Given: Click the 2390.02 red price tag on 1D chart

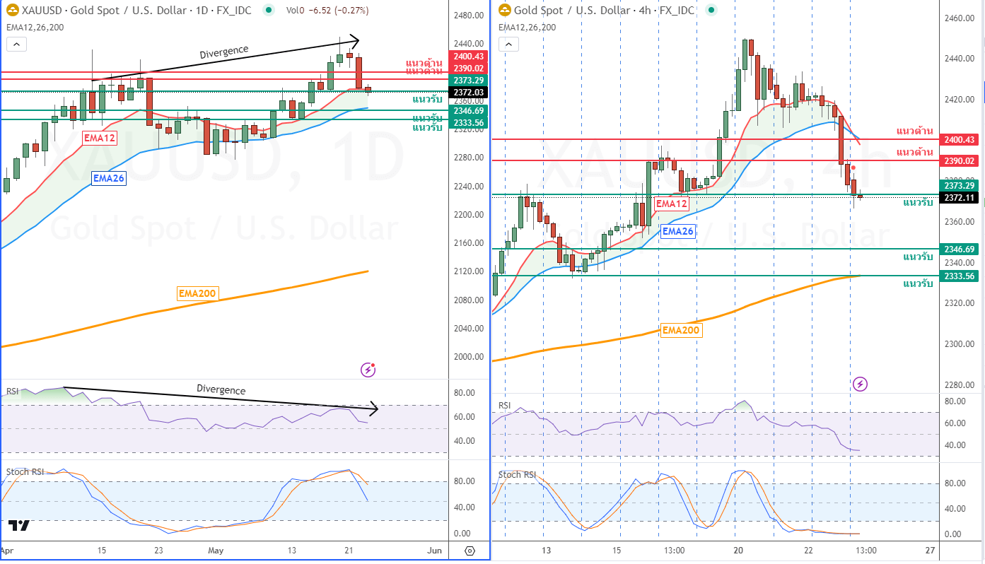Looking at the screenshot, I should [470, 68].
